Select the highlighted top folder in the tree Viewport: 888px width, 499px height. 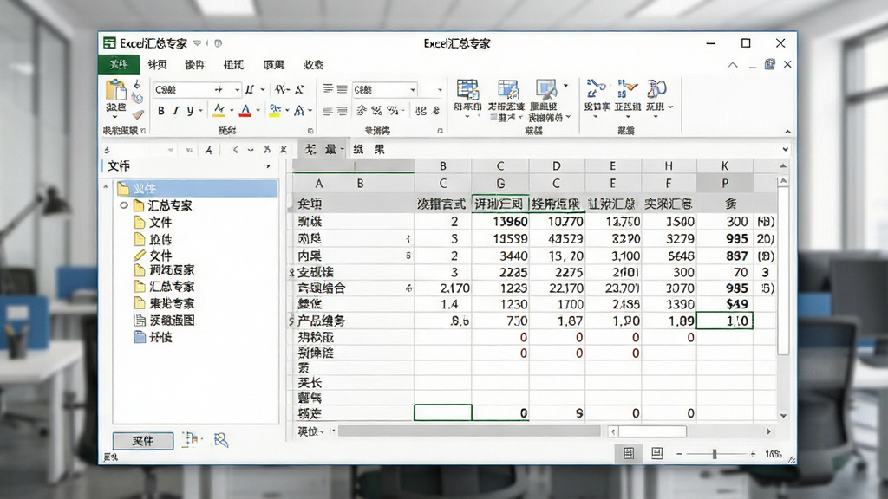(197, 188)
